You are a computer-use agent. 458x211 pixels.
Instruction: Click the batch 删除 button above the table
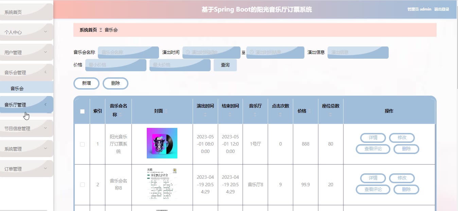(116, 83)
